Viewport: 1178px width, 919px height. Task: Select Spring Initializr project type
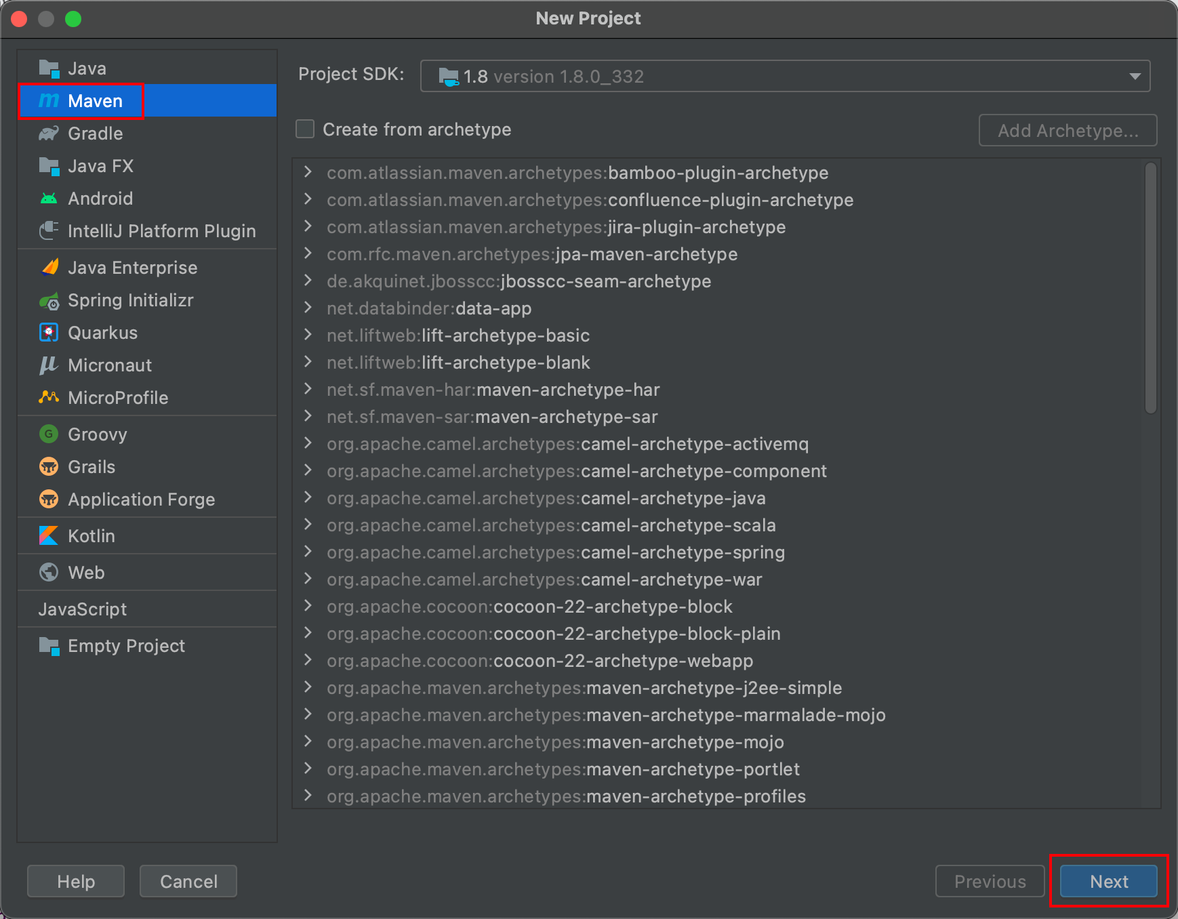point(147,300)
